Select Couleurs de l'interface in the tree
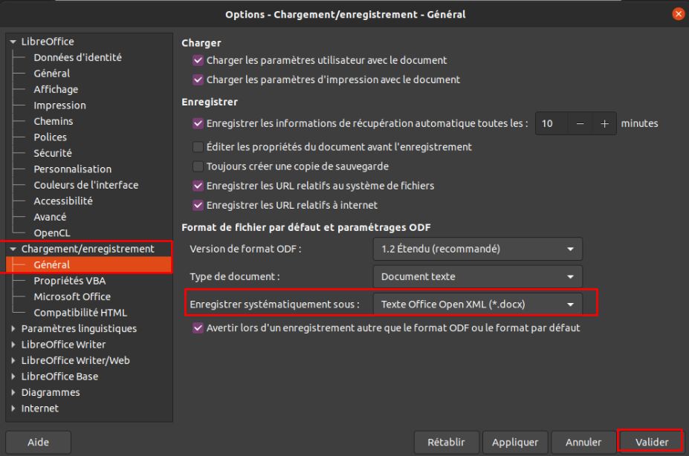The height and width of the screenshot is (456, 689). pos(86,185)
